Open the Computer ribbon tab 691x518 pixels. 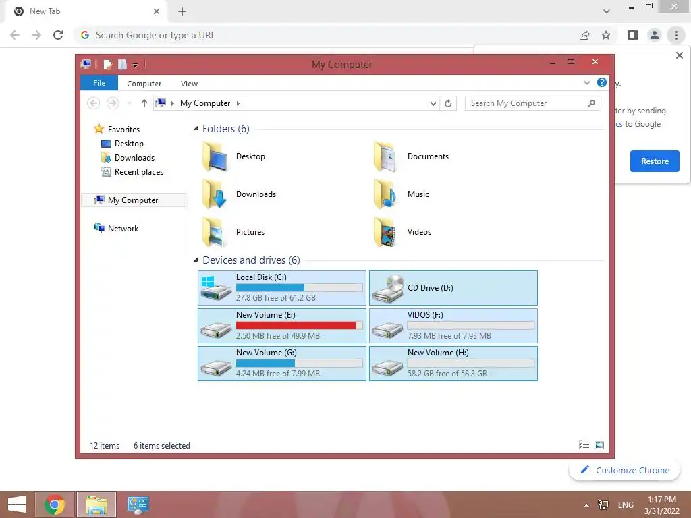[144, 84]
